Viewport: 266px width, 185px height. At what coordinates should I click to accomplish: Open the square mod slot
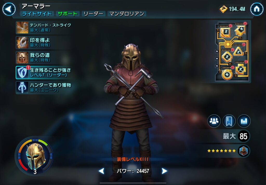pos(225,32)
